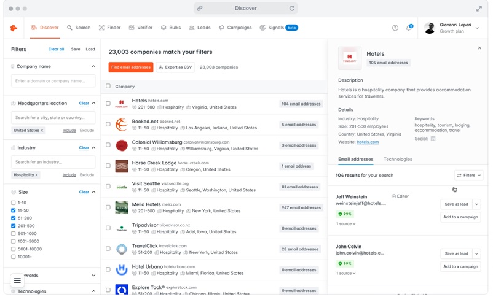The width and height of the screenshot is (493, 297).
Task: Uncheck the 11-50 size checkbox
Action: point(13,210)
